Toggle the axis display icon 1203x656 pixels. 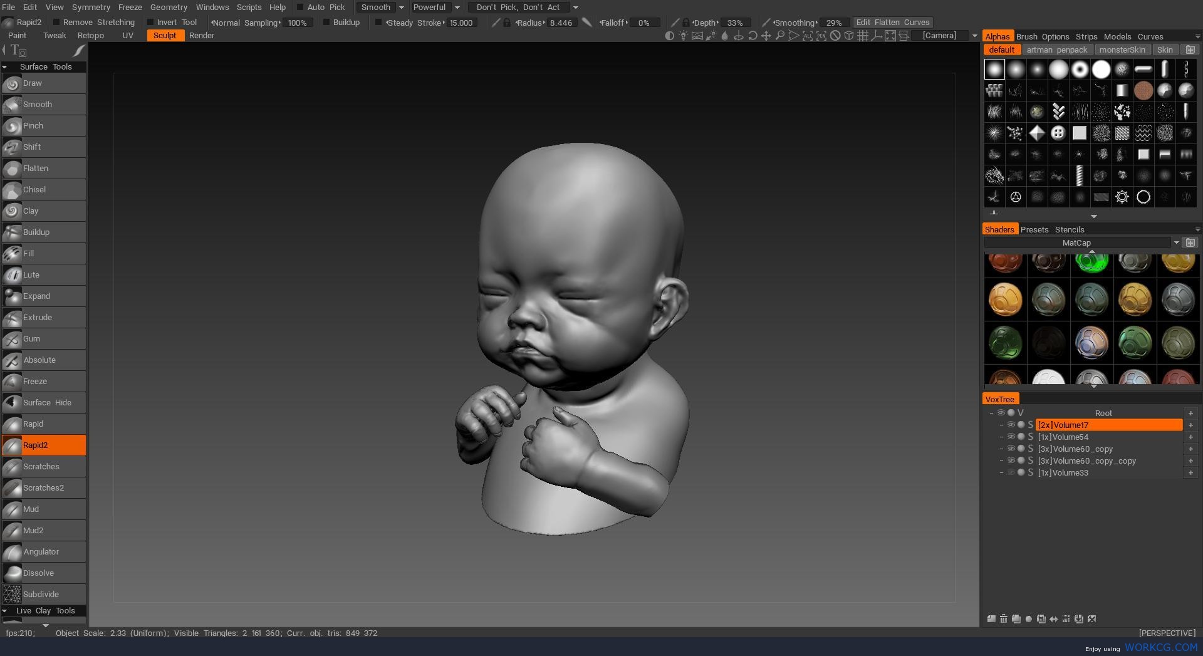pos(877,36)
